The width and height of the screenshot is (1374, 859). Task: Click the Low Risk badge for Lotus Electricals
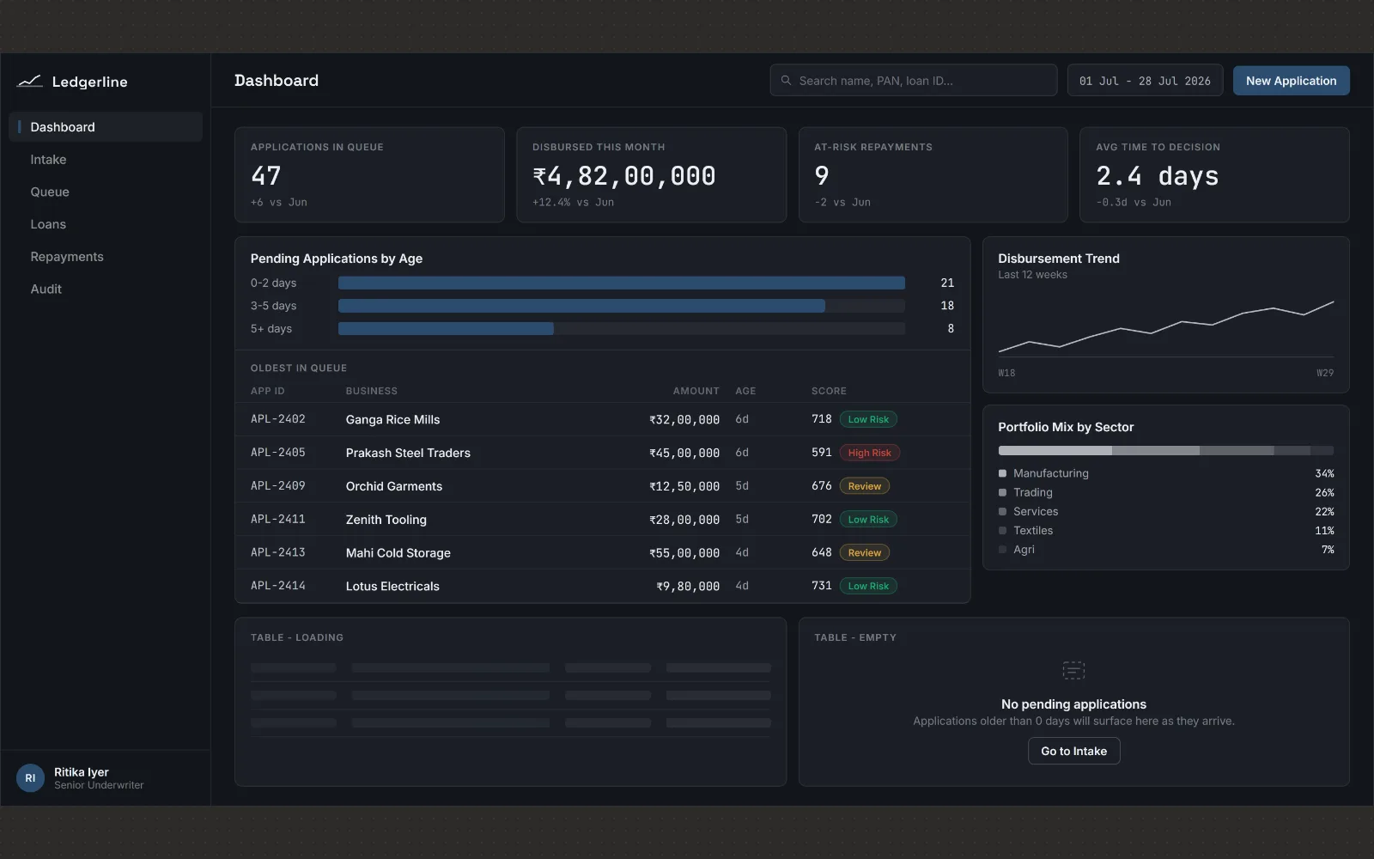tap(868, 586)
